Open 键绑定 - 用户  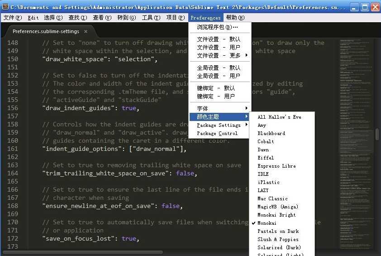[x=219, y=97]
